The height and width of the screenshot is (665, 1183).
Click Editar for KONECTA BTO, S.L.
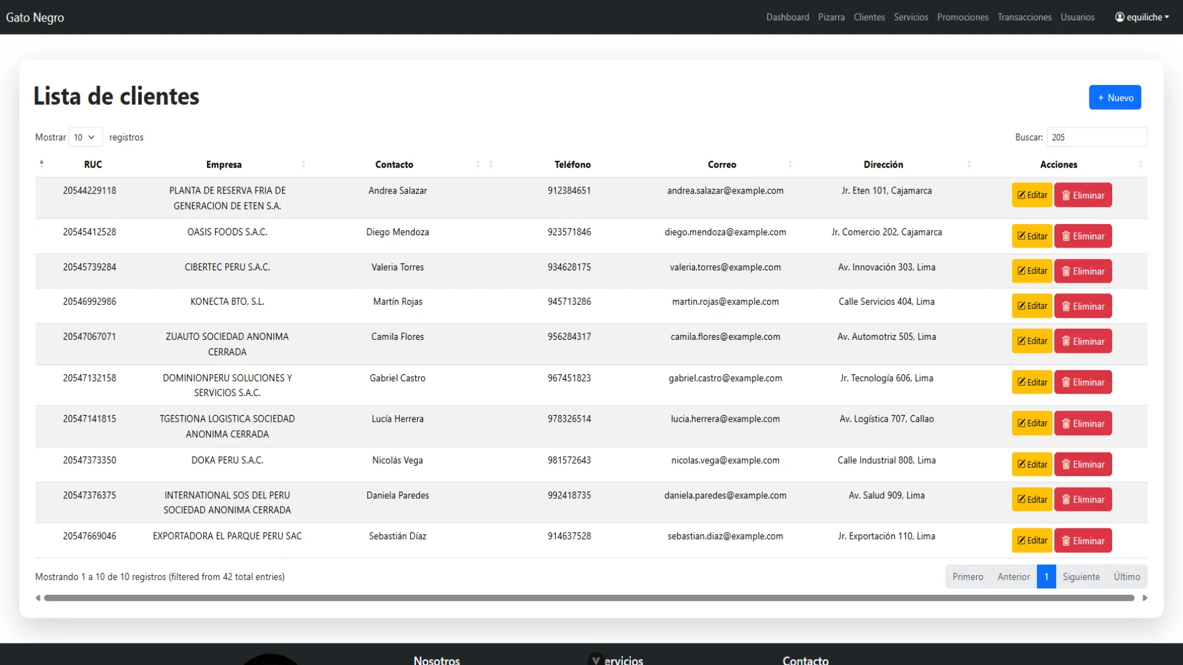point(1031,306)
